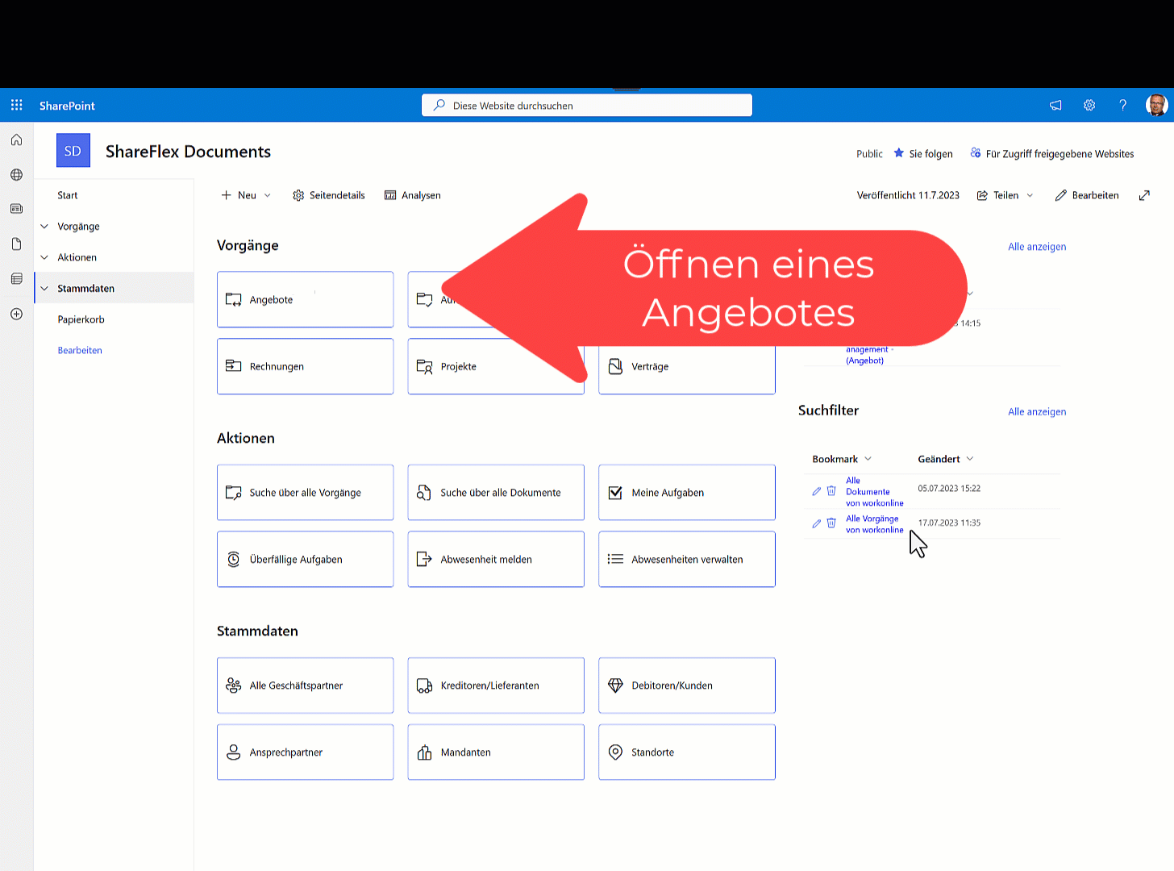Click the home icon in left rail
Screen dimensions: 1174x871
pos(16,140)
